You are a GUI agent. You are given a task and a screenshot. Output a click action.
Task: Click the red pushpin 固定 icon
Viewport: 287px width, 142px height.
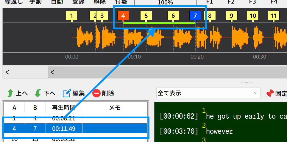click(270, 93)
